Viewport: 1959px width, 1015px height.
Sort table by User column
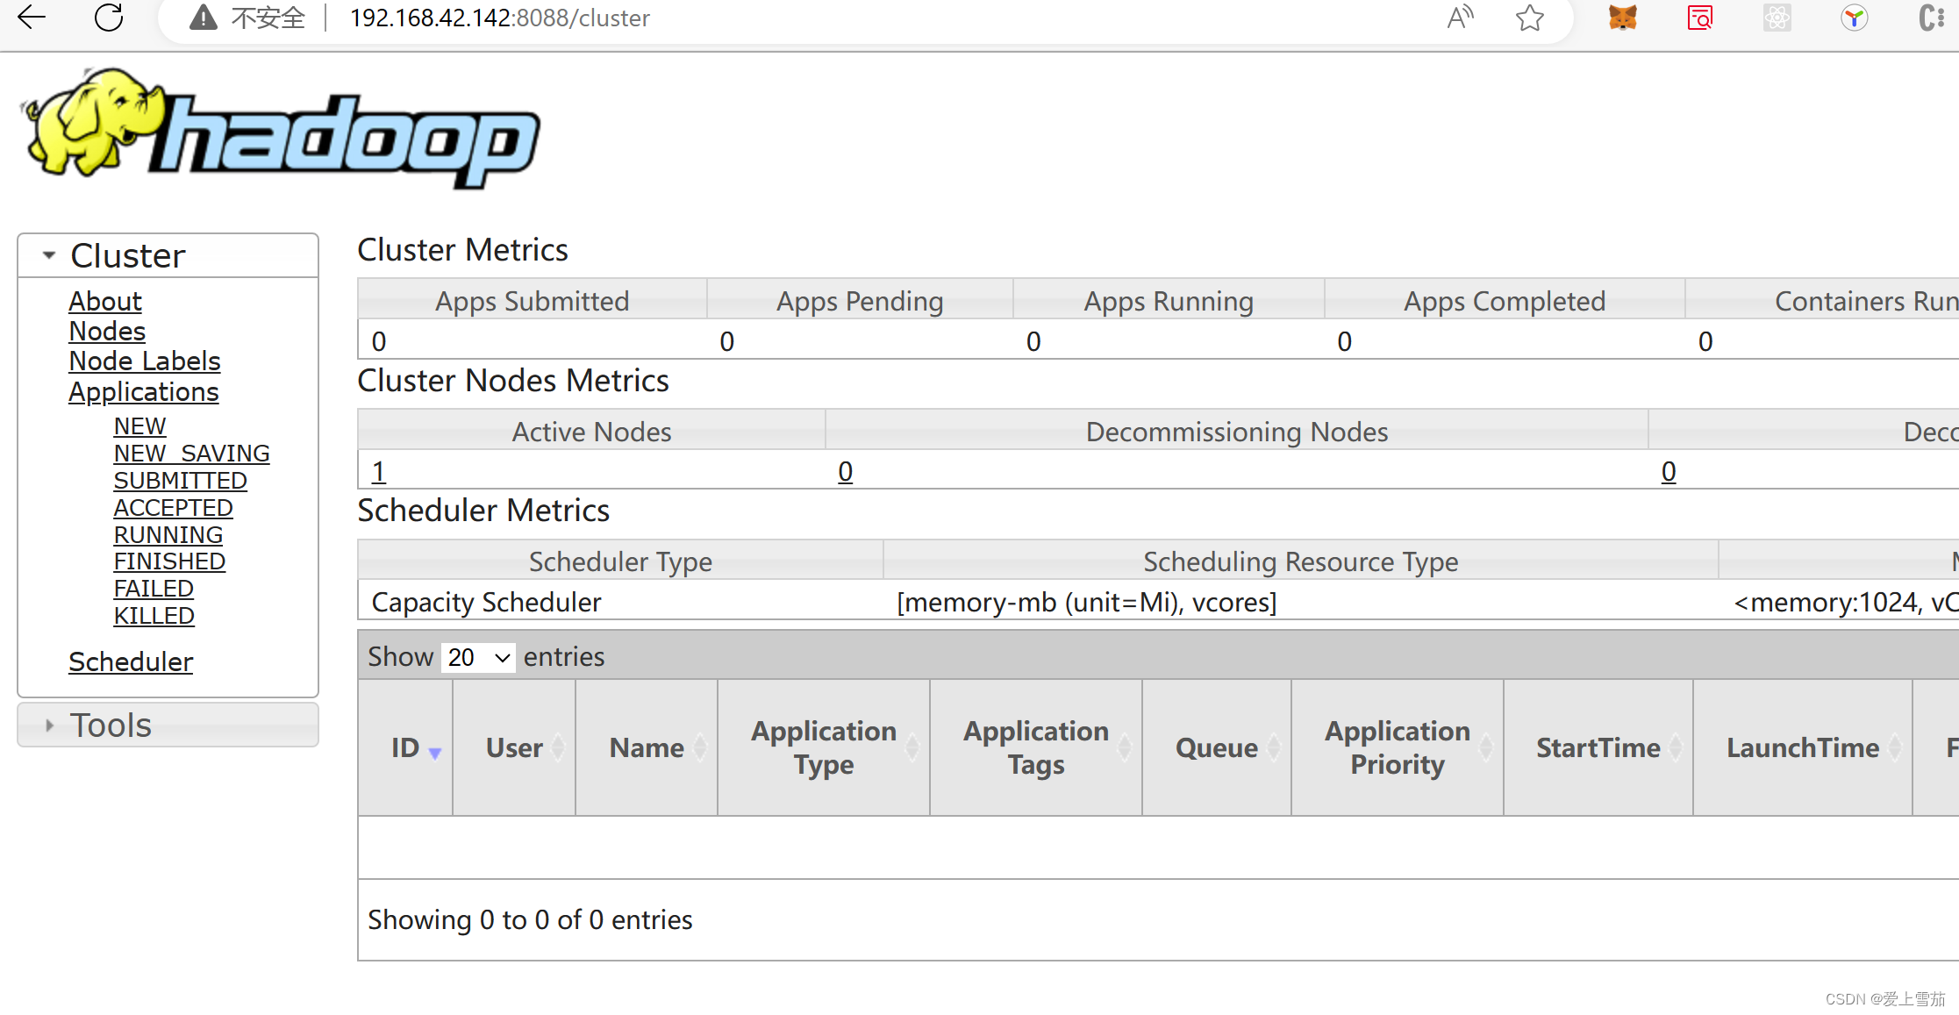point(515,747)
